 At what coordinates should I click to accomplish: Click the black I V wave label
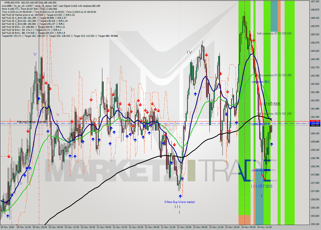pyautogui.click(x=189, y=52)
